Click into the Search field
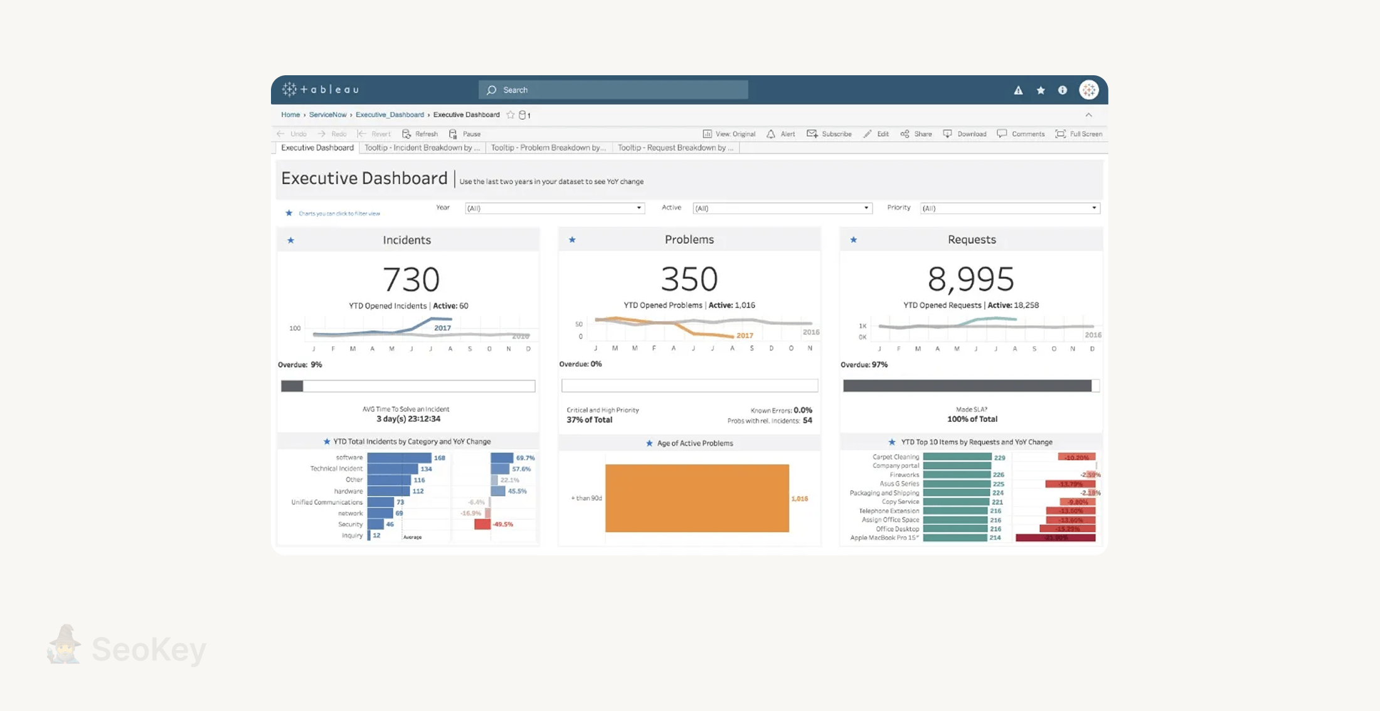The image size is (1380, 711). pos(613,90)
